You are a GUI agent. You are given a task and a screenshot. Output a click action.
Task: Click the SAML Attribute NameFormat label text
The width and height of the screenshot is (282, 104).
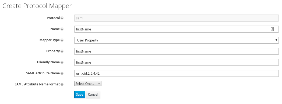click(x=37, y=84)
